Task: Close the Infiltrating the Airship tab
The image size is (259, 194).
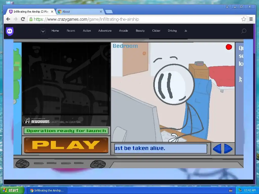Action: pos(52,12)
